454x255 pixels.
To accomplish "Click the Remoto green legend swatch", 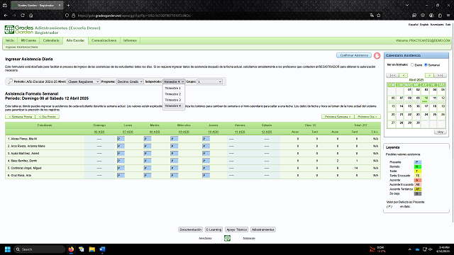I will click(x=418, y=167).
